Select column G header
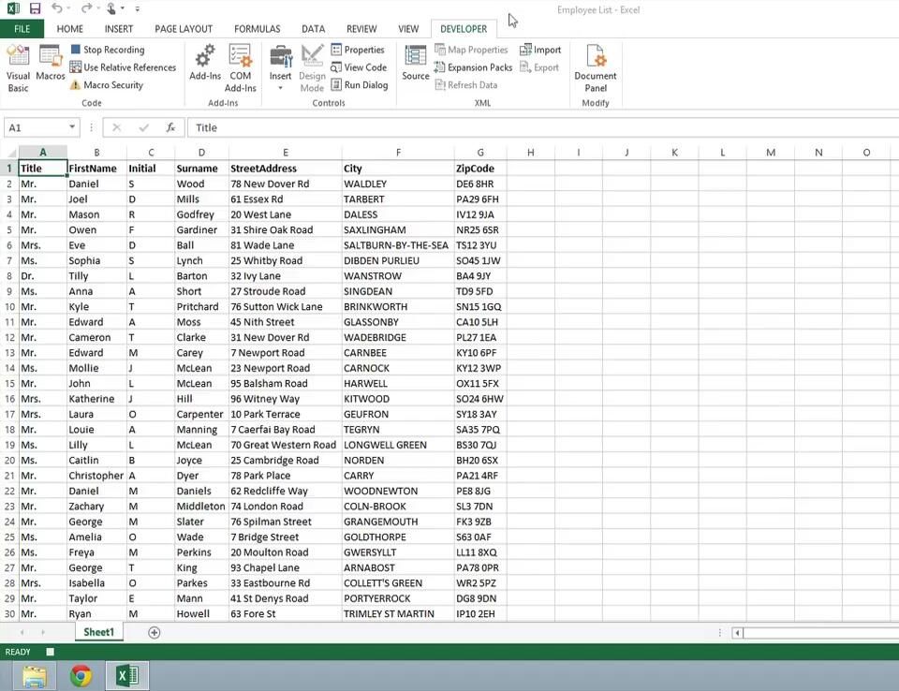Screen dimensions: 899x691 (x=480, y=153)
